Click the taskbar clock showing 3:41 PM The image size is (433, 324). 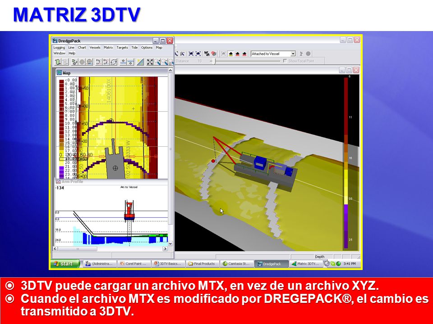(x=350, y=264)
